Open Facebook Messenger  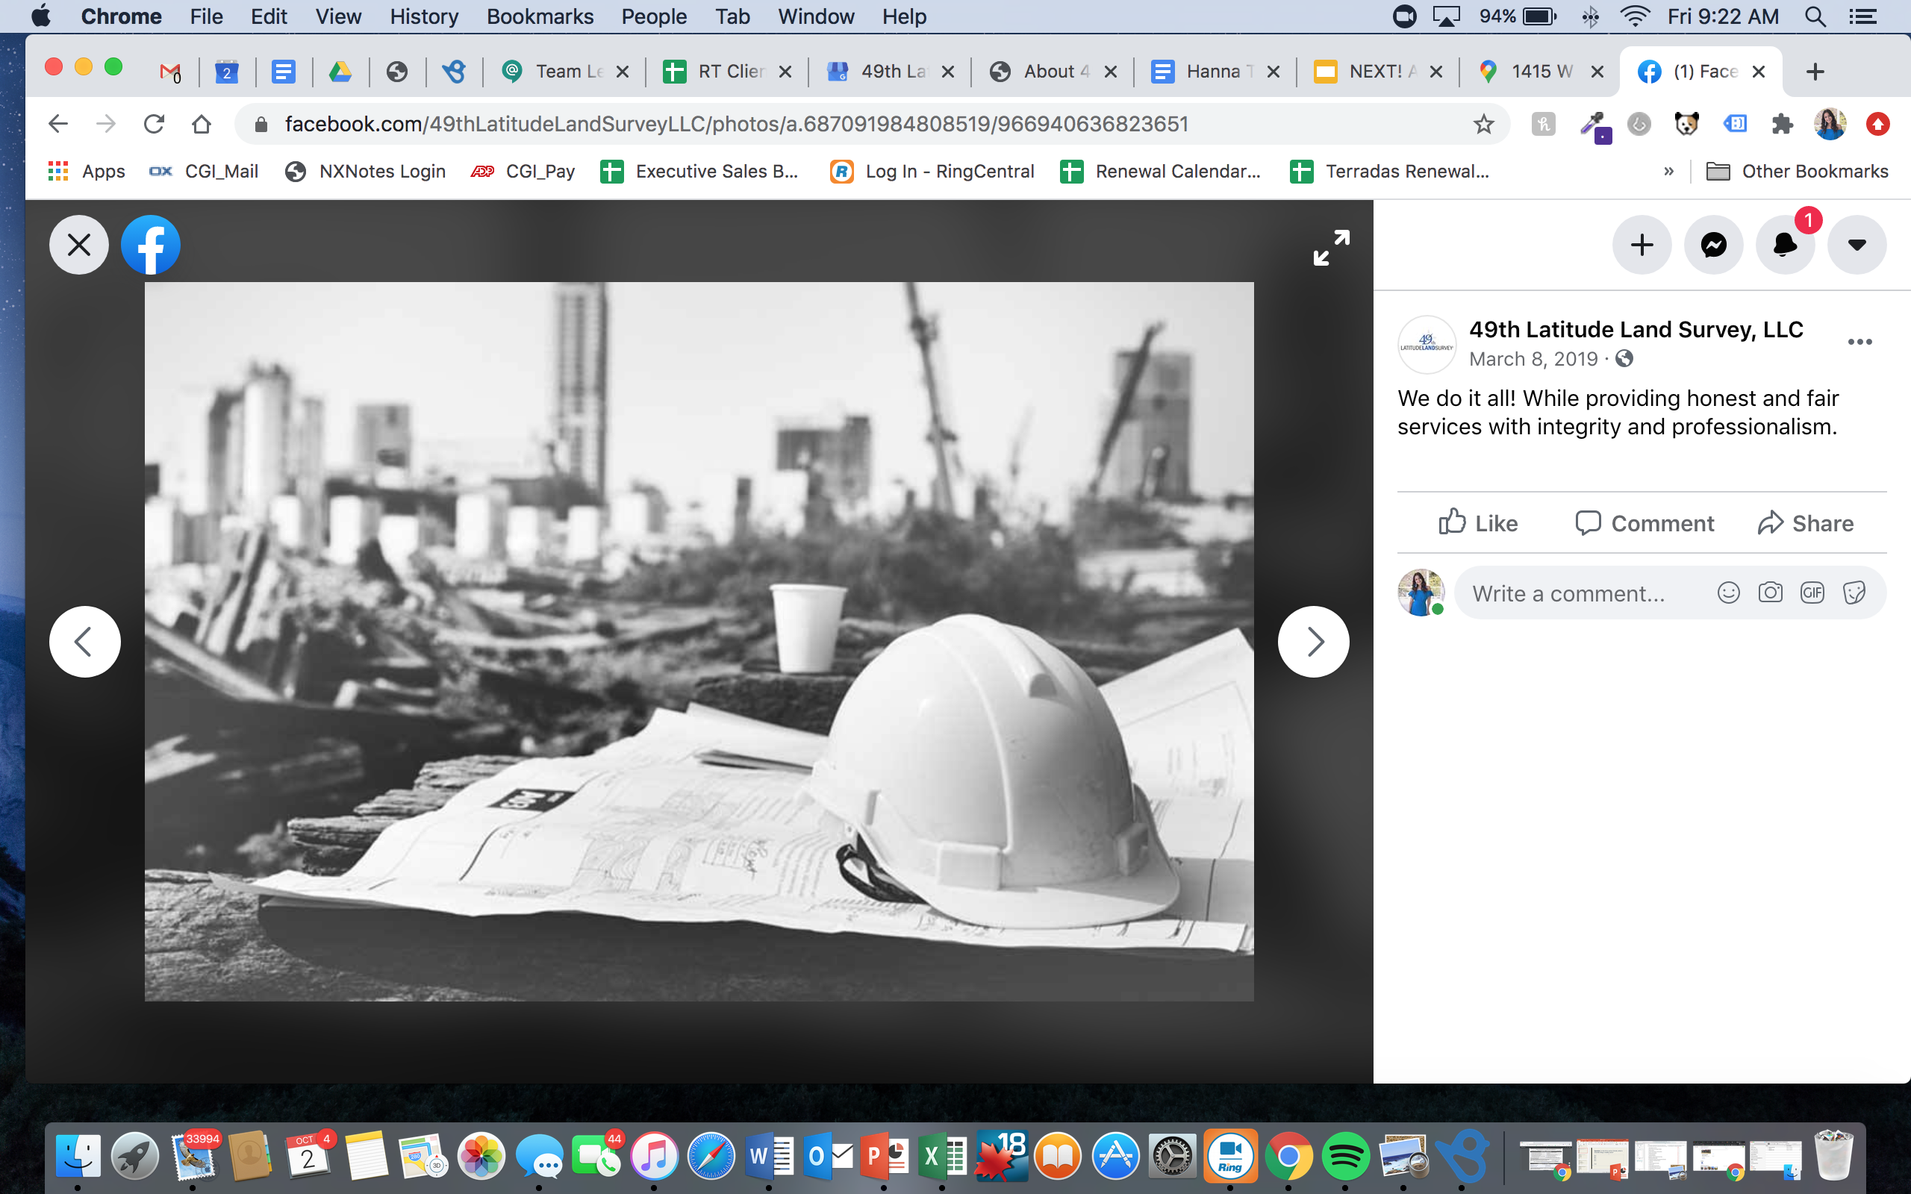1714,245
